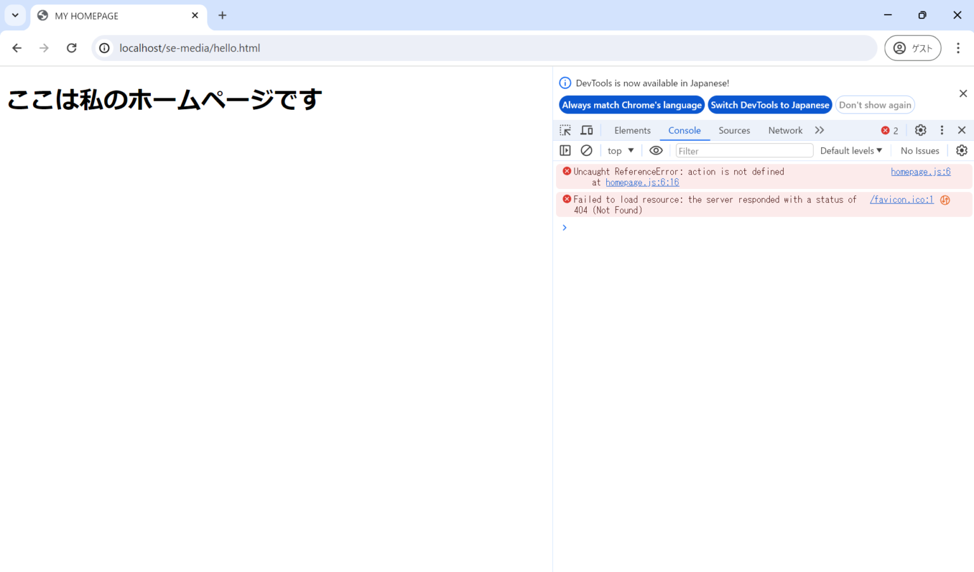Viewport: 974px width, 572px height.
Task: Click the red error count badge
Action: click(x=890, y=131)
